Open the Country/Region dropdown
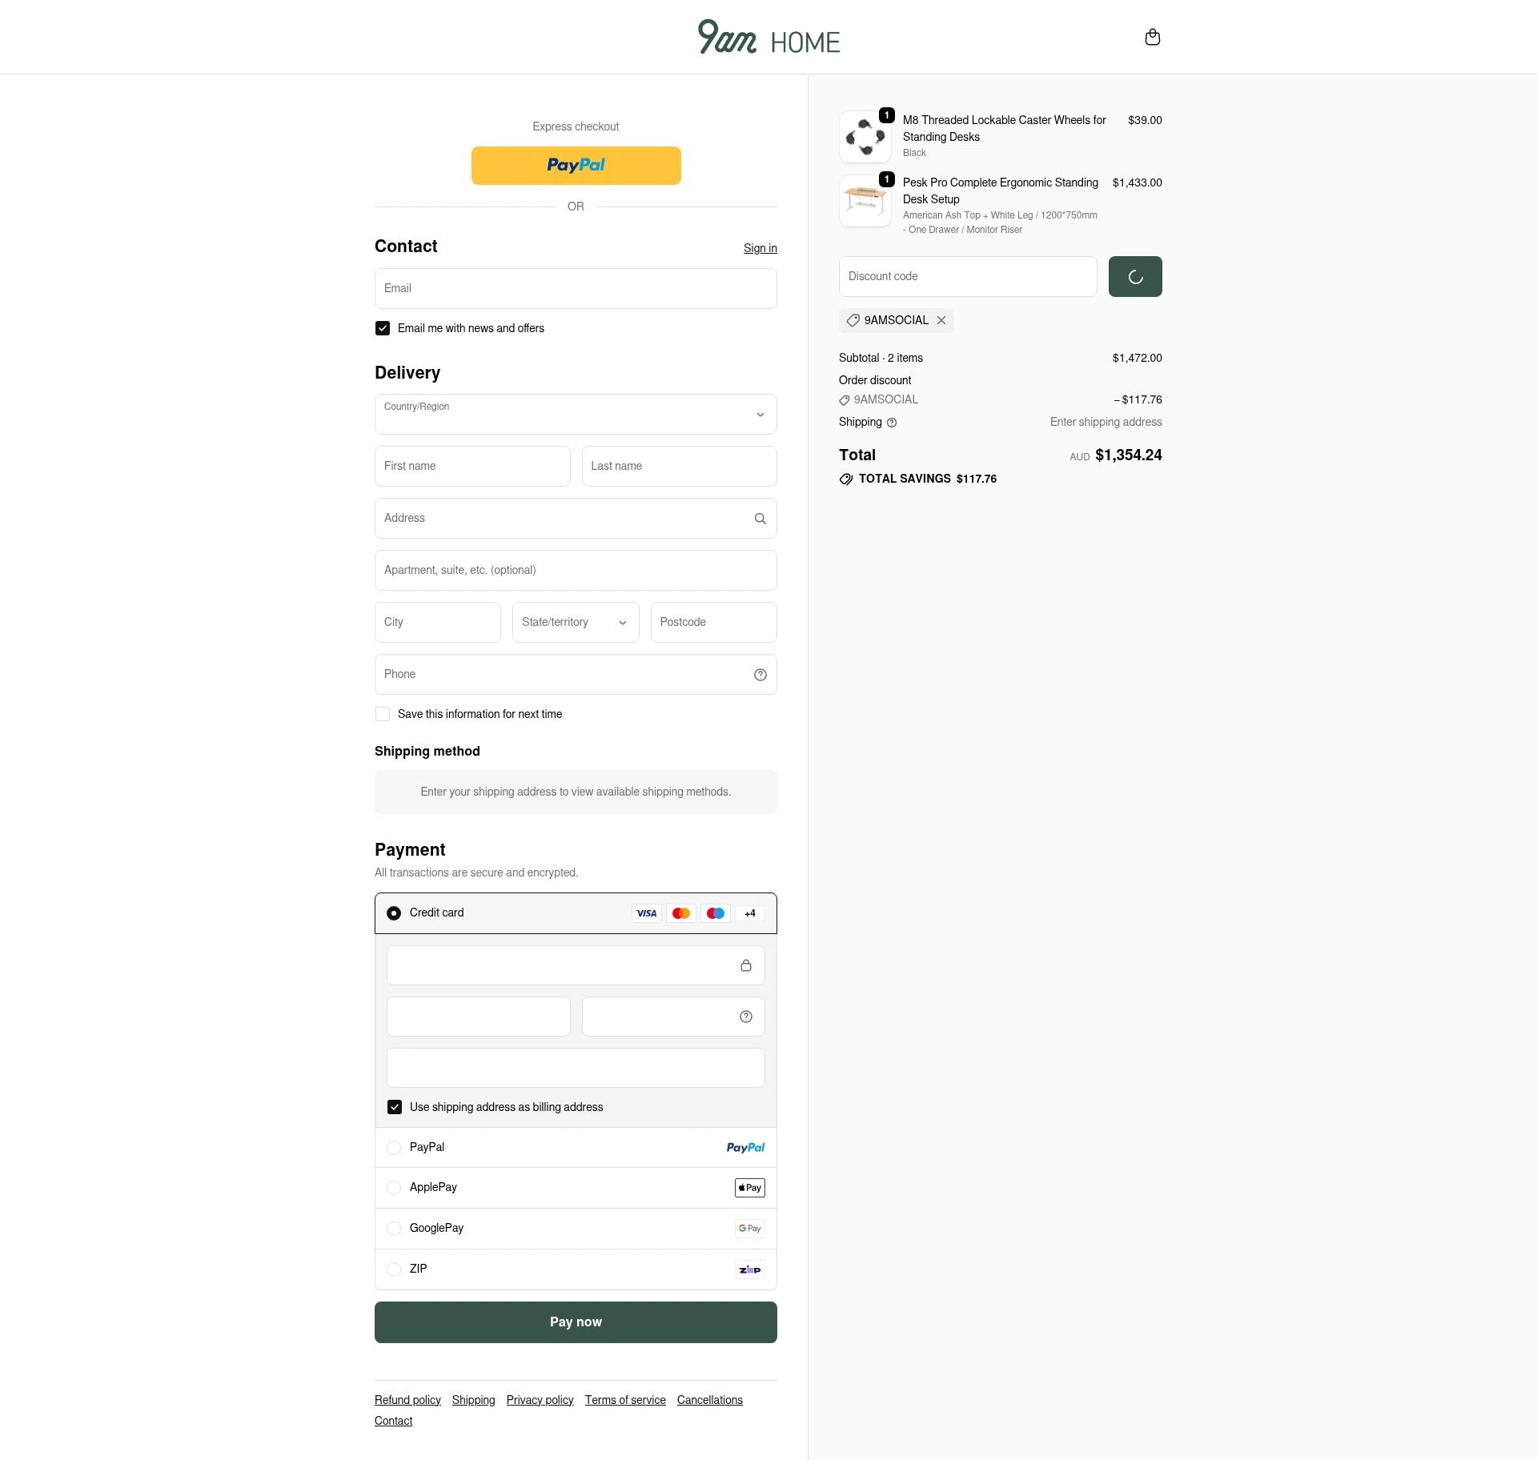1537x1460 pixels. point(576,414)
